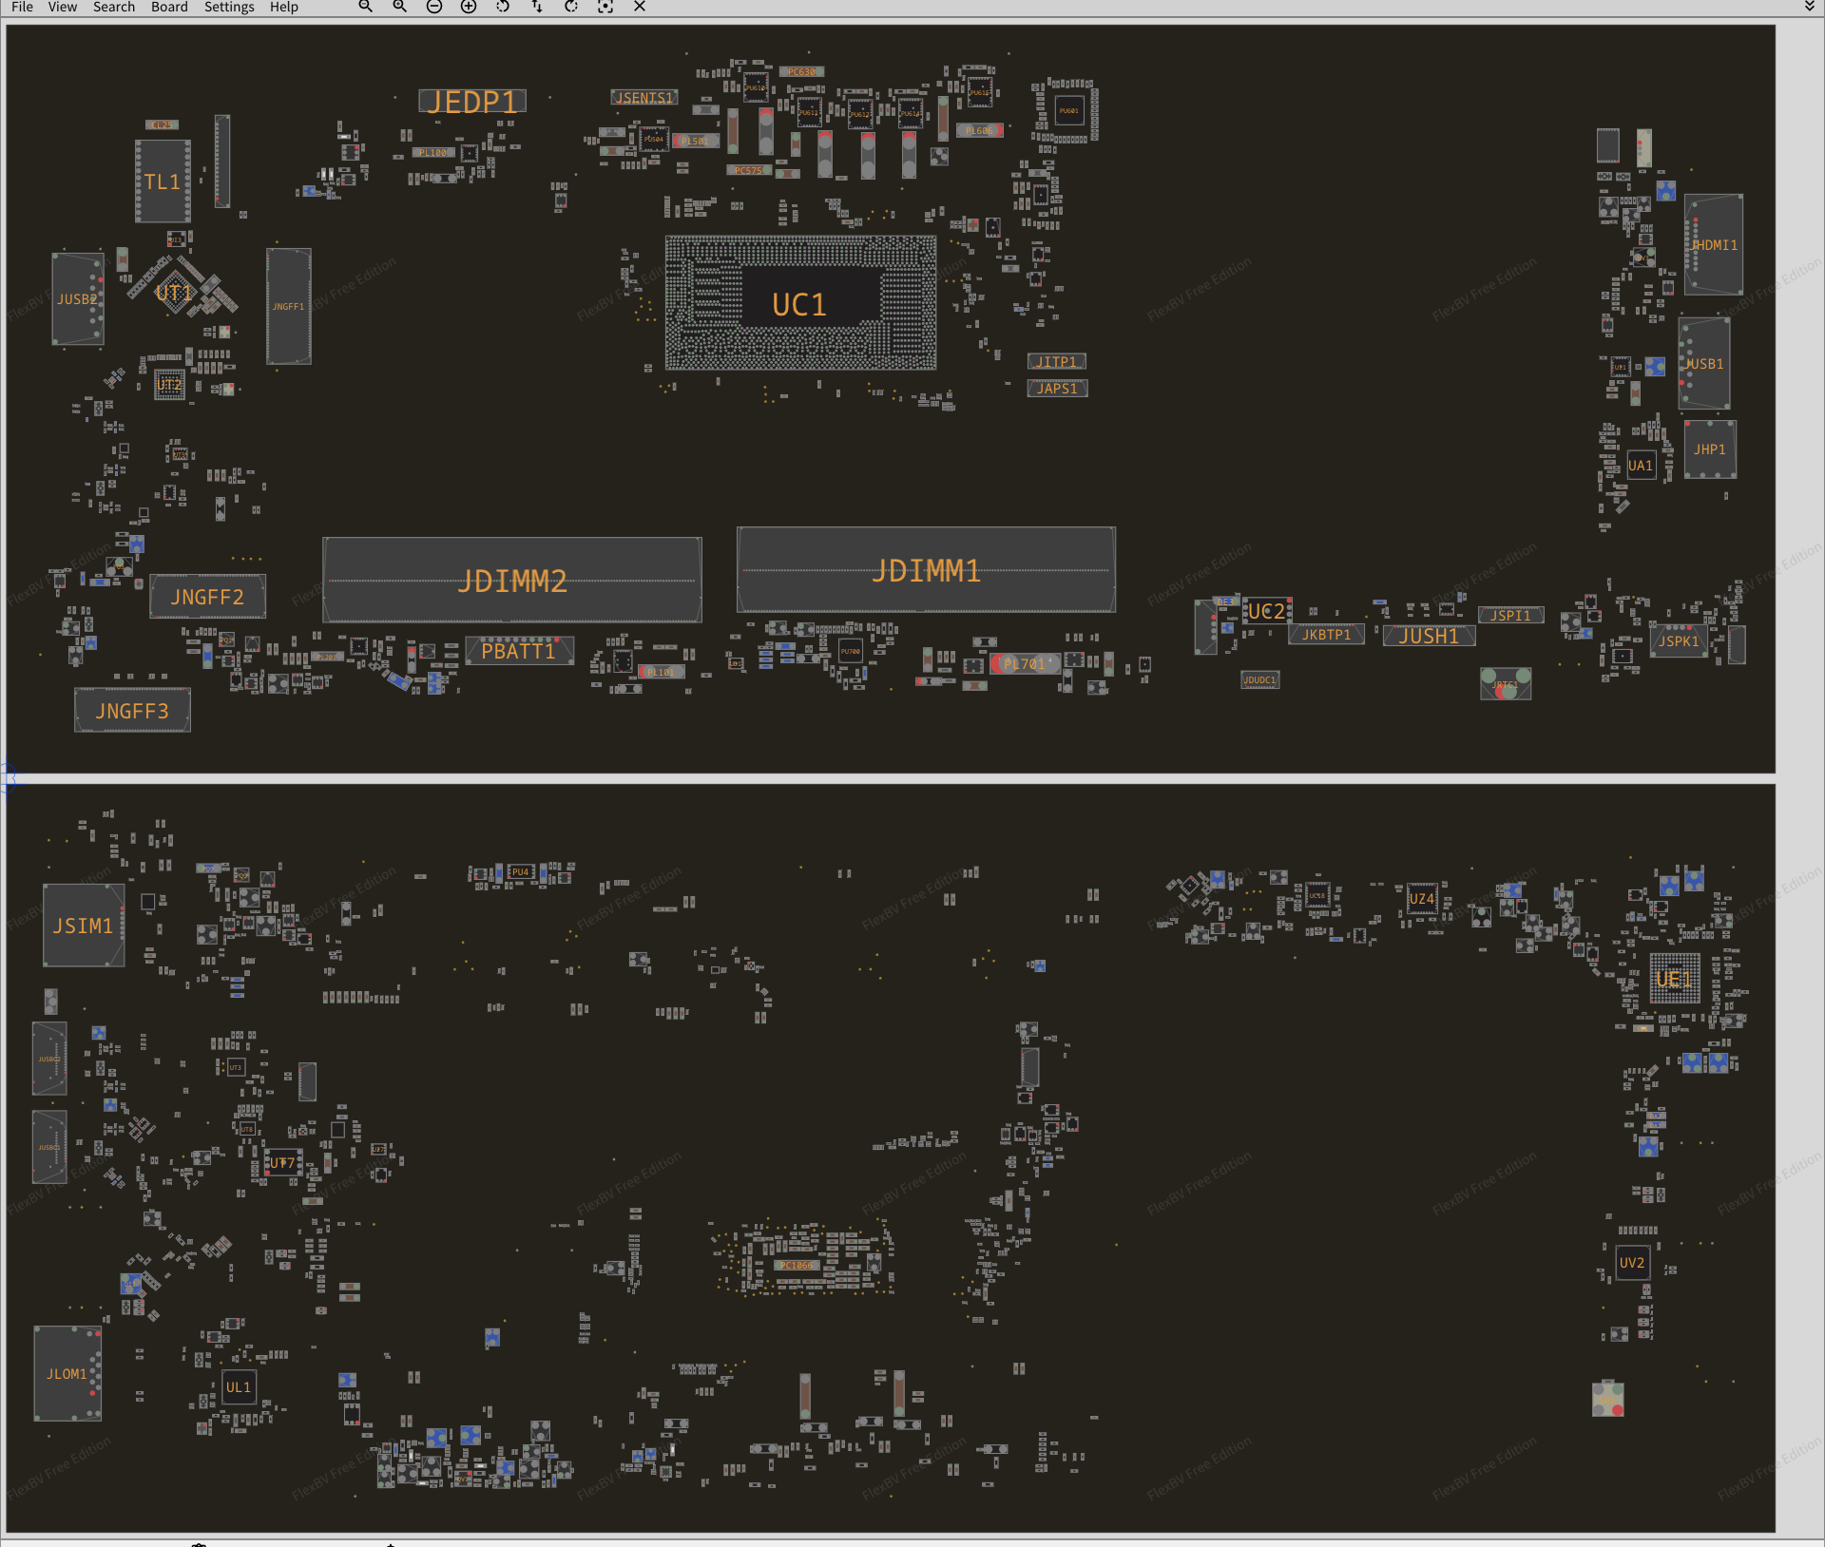Select the JDIMM1 memory slot
The width and height of the screenshot is (1825, 1547).
click(x=926, y=570)
